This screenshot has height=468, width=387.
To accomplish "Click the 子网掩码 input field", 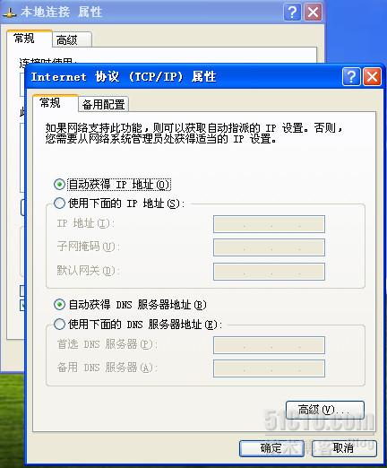I will click(269, 247).
